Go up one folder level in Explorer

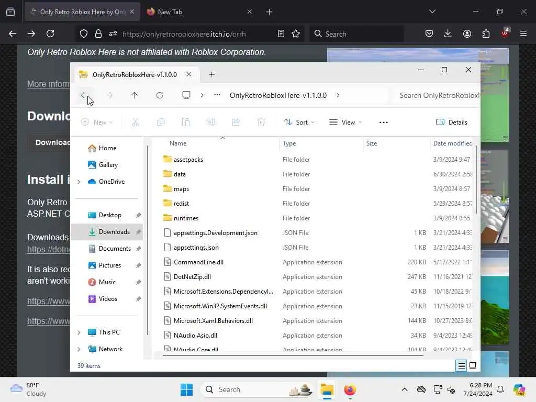[x=135, y=95]
